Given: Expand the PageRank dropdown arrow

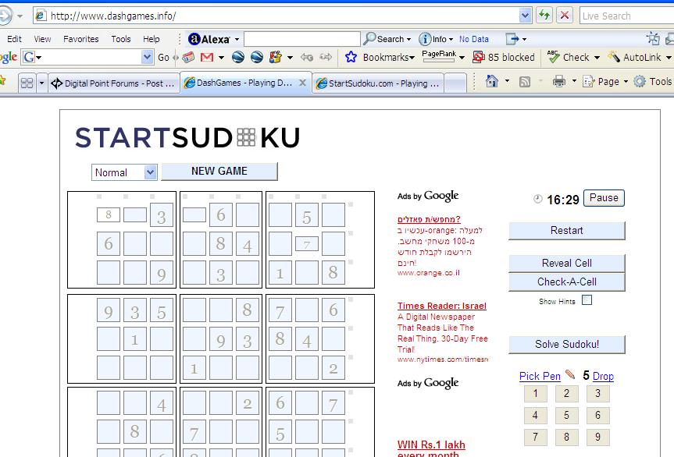Looking at the screenshot, I should pos(462,58).
